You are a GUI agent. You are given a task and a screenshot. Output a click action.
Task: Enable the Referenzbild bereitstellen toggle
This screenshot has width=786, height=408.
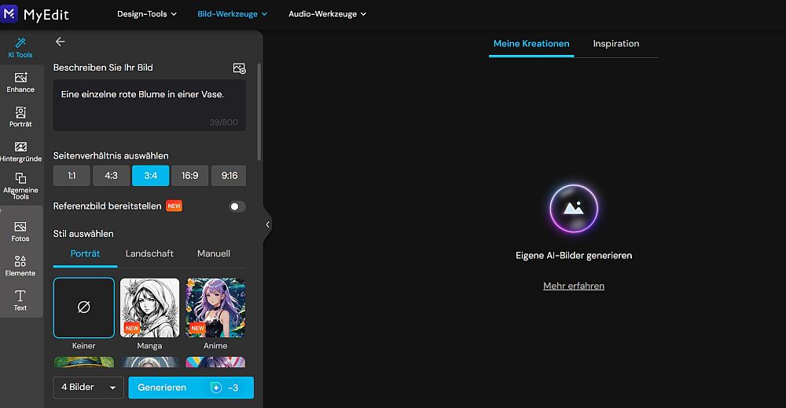coord(237,206)
